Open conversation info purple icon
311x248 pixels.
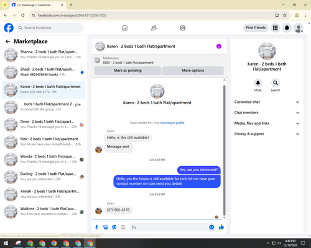(x=219, y=46)
